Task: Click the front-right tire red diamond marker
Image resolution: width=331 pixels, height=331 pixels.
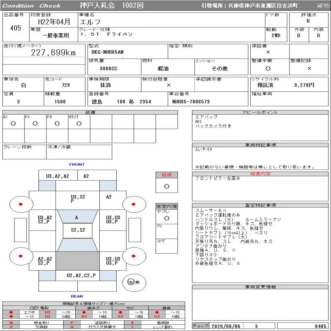Action: point(133,204)
